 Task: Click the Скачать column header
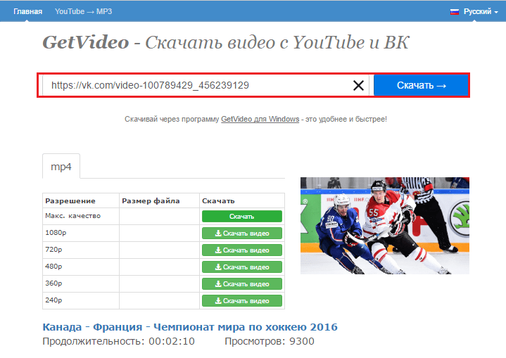pyautogui.click(x=218, y=201)
